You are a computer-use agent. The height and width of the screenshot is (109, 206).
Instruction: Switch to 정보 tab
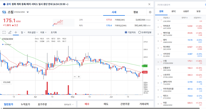point(136,12)
